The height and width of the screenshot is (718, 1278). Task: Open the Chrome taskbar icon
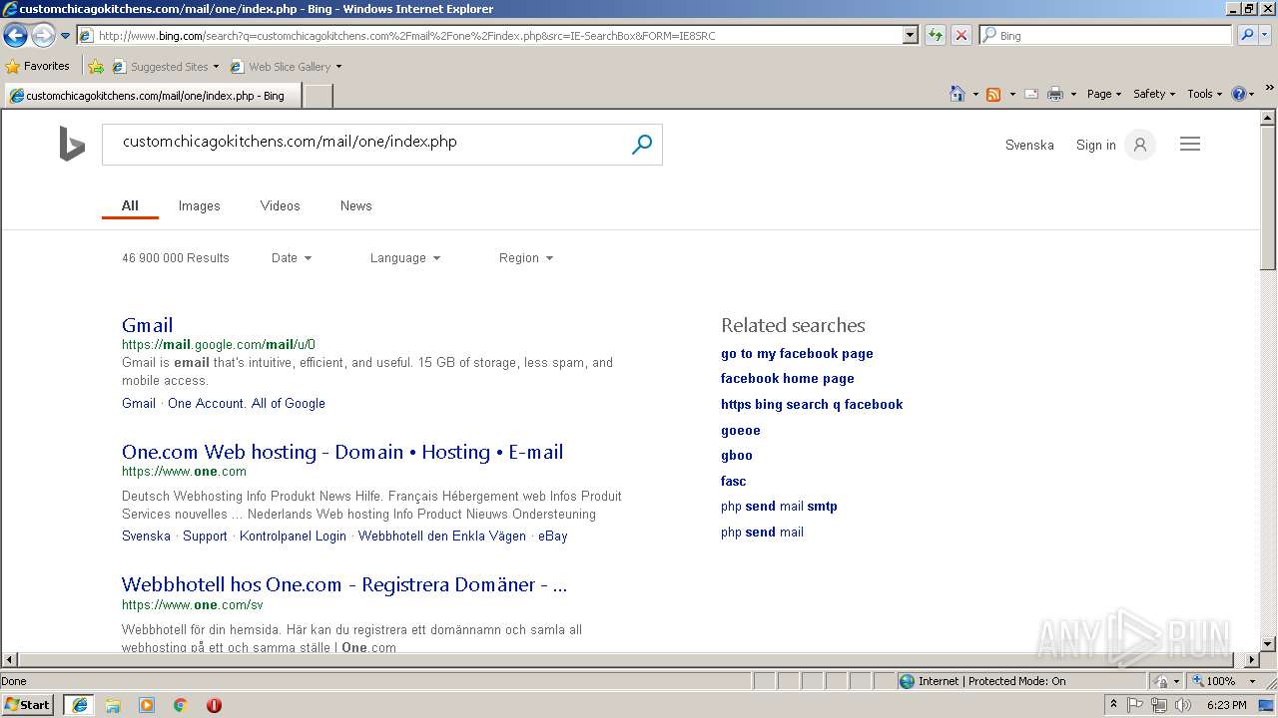pos(181,705)
